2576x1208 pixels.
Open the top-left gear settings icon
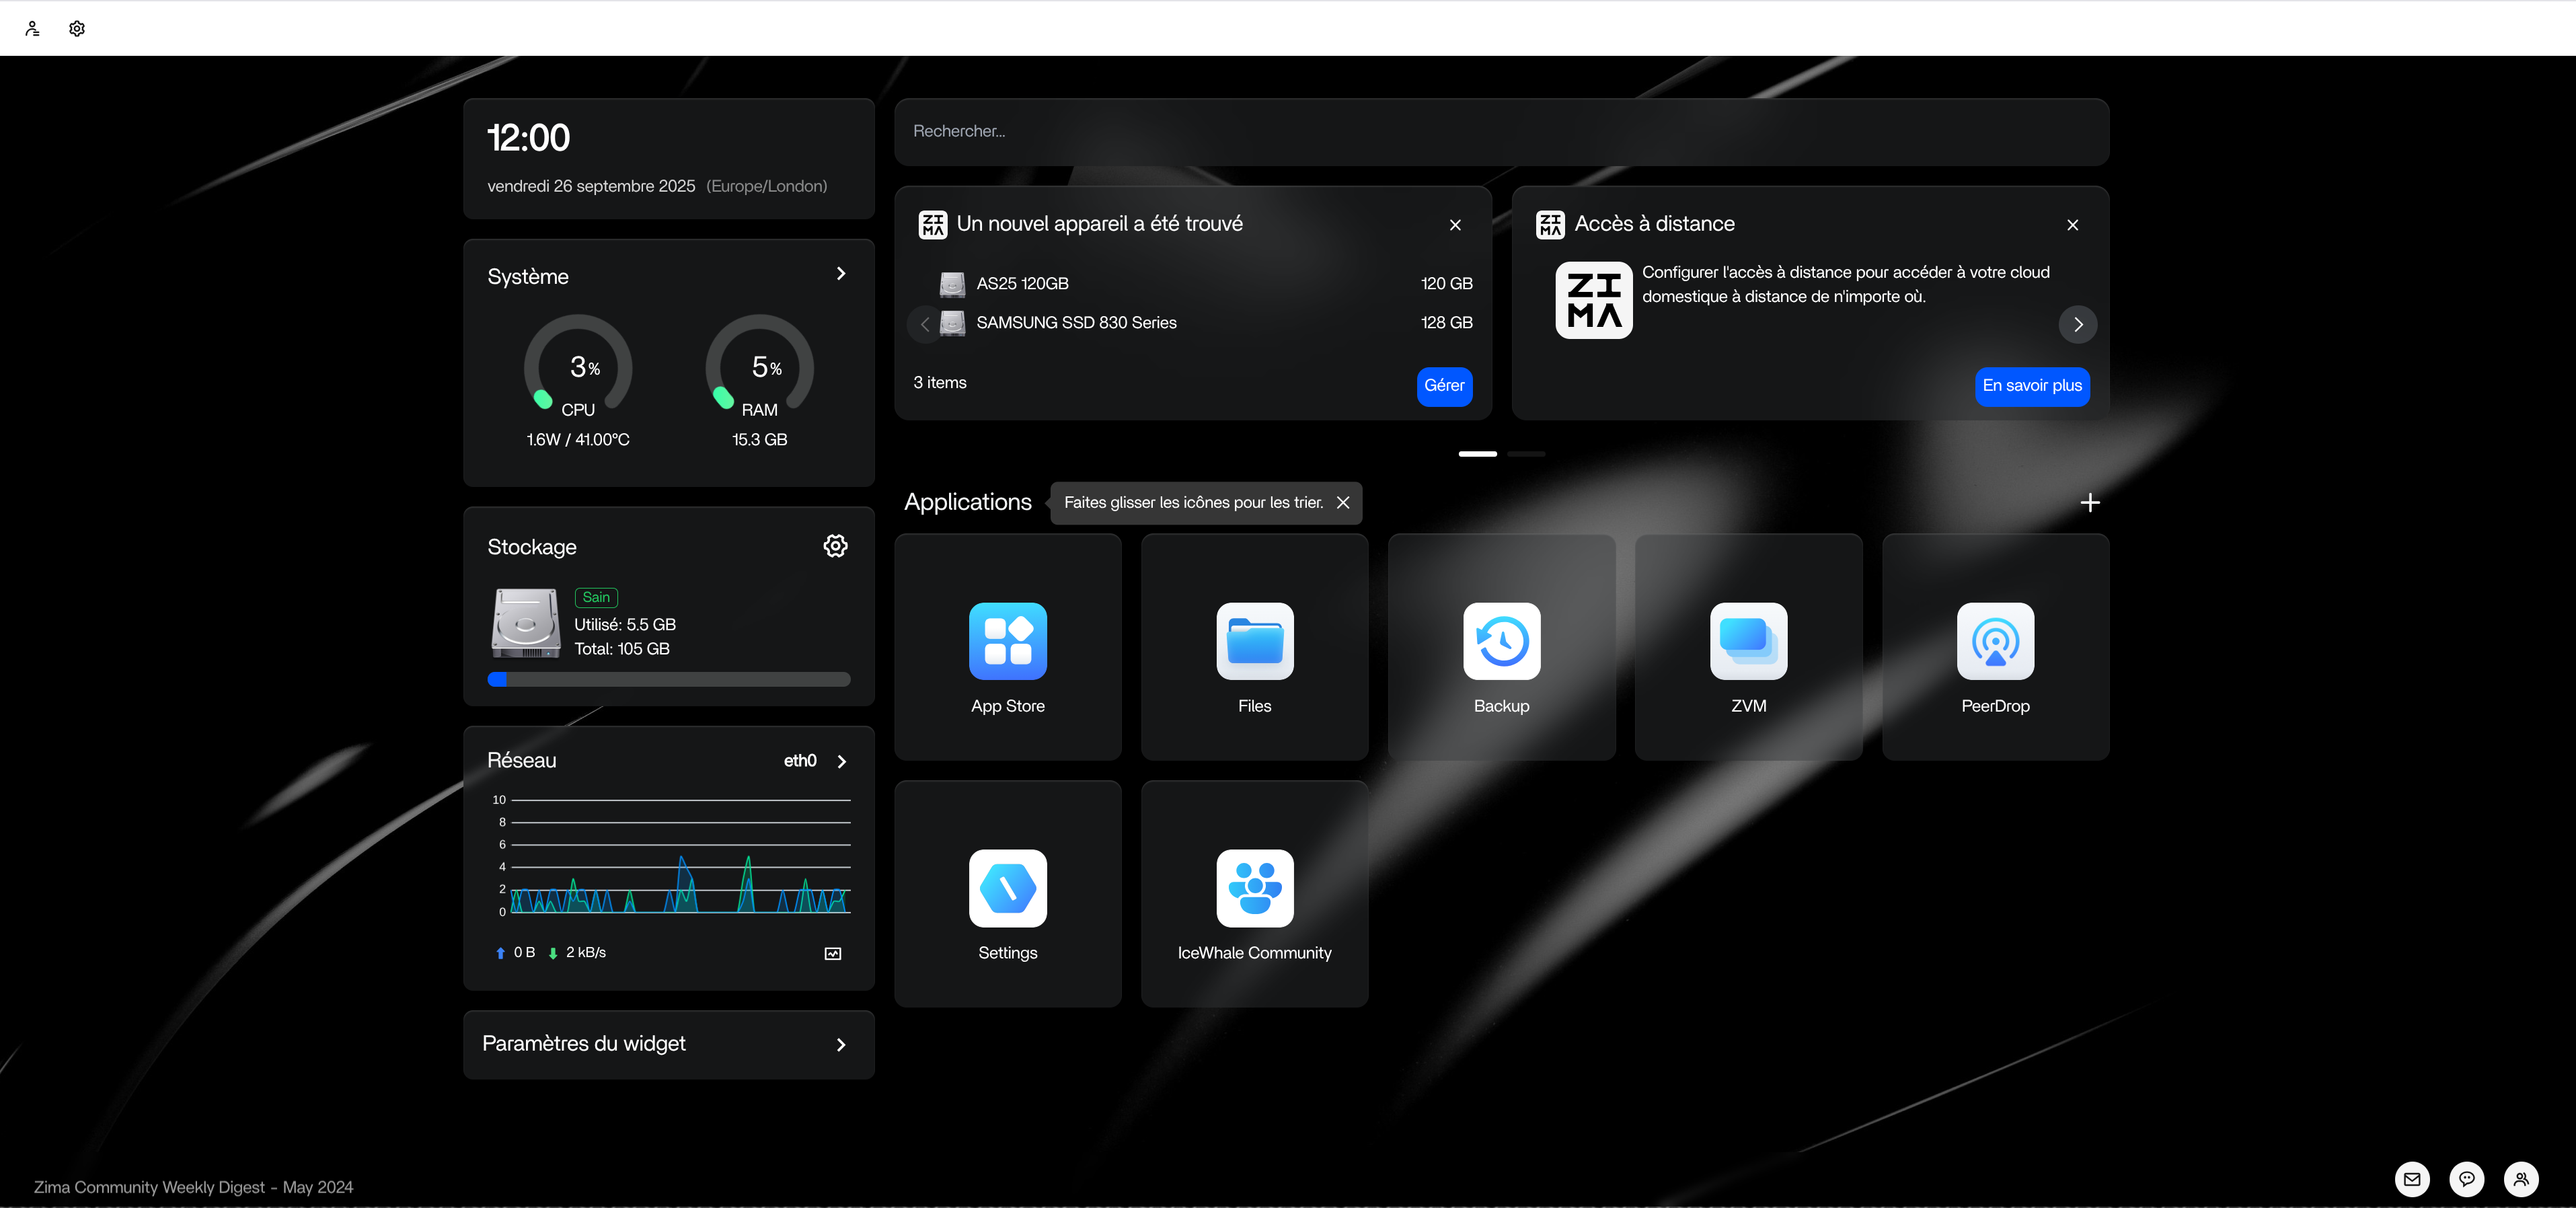point(77,29)
